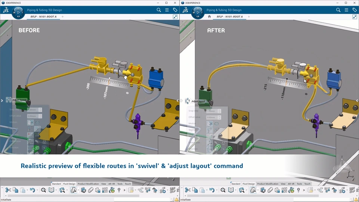
Task: Toggle the second Motion option in the AFTER Adjust layout panel
Action: pyautogui.click(x=217, y=124)
